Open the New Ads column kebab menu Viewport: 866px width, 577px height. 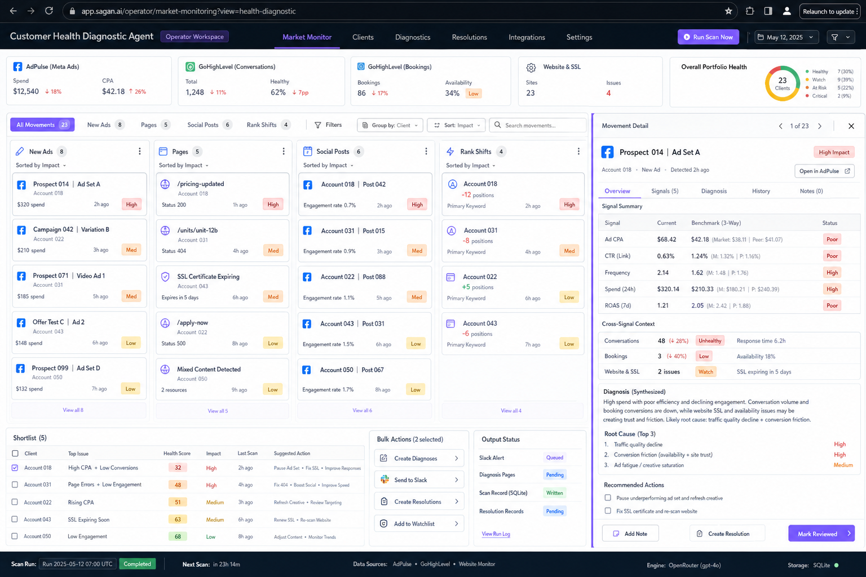(140, 151)
